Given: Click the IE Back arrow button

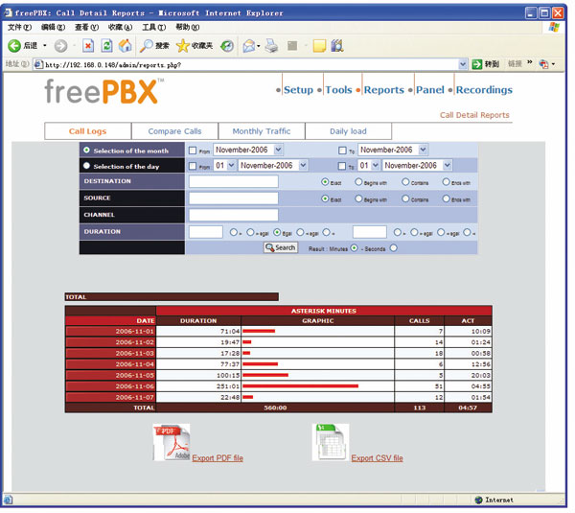Looking at the screenshot, I should pos(14,45).
